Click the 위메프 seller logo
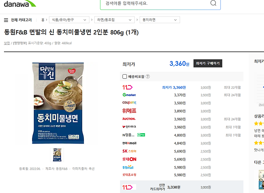The height and width of the screenshot is (193, 264). (129, 111)
